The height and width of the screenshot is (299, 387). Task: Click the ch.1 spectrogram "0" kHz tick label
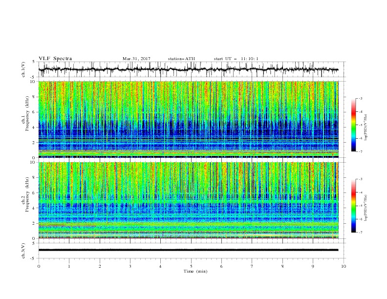click(34, 158)
